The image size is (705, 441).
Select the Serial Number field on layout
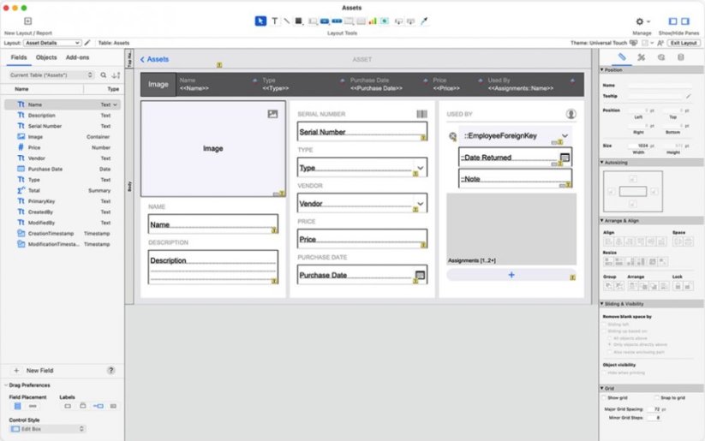click(362, 132)
